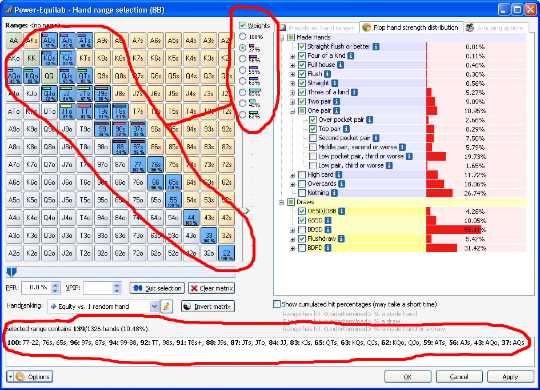The image size is (540, 390).
Task: Click info icon beside Low pair, third or worse
Action: [389, 165]
